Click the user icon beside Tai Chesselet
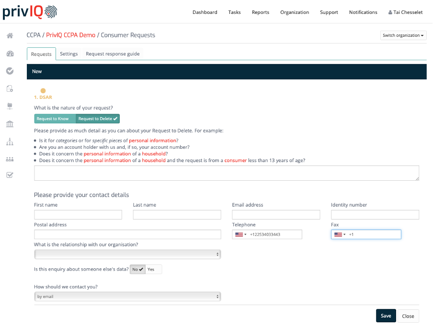 [x=390, y=12]
